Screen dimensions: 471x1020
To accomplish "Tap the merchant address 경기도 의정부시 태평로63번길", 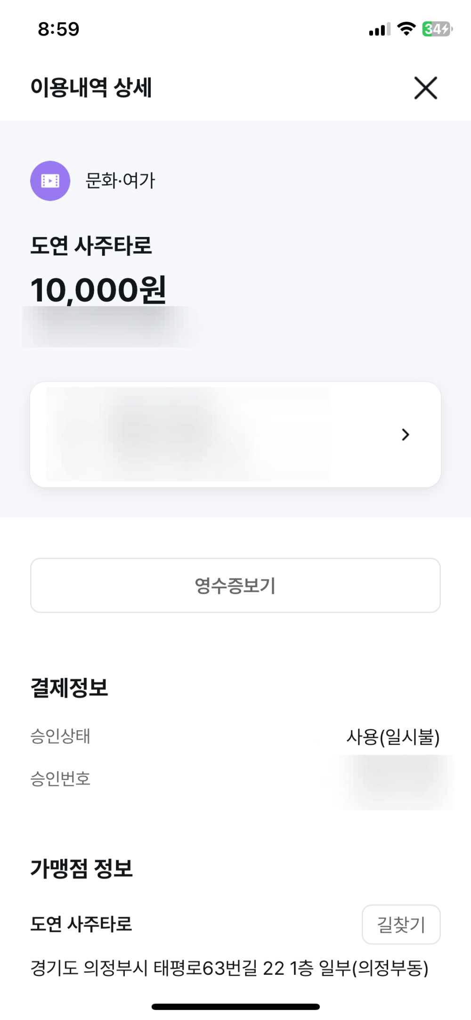I will (x=229, y=969).
